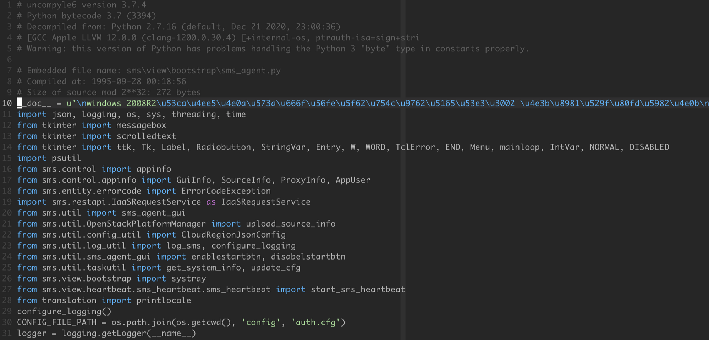Click line number 10 in the gutter

click(7, 104)
